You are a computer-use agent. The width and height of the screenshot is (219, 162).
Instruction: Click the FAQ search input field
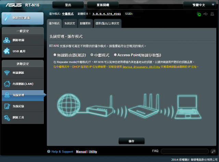[185, 151]
